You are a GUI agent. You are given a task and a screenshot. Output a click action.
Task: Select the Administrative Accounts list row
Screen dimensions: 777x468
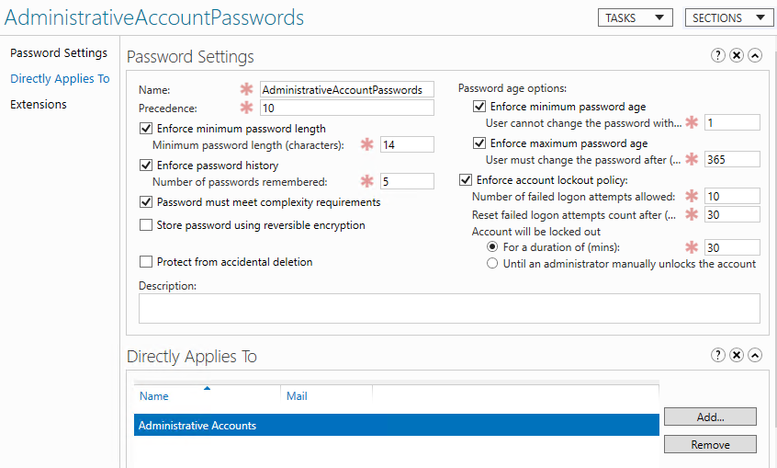pyautogui.click(x=396, y=425)
